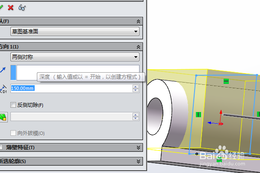The height and width of the screenshot is (173, 260).
Task: Click the direction selection box
Action: 75,73
